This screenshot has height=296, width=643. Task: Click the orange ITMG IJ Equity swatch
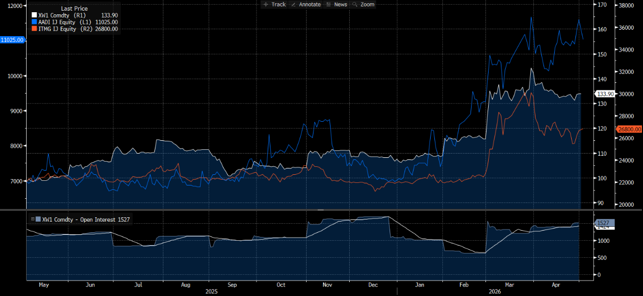[35, 29]
